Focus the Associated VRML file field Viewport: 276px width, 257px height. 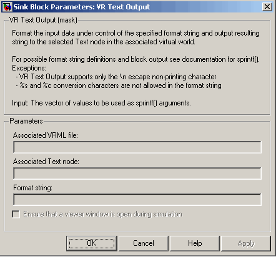click(x=137, y=147)
